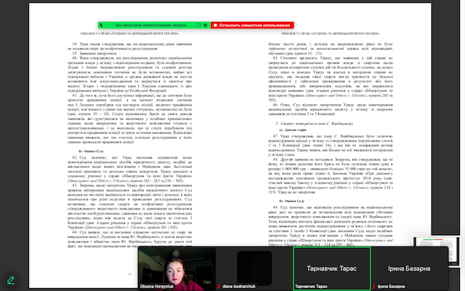Click the first 'Оцінка Суду' heading on left page
Screen dimensions: 465x291
tap(91, 151)
